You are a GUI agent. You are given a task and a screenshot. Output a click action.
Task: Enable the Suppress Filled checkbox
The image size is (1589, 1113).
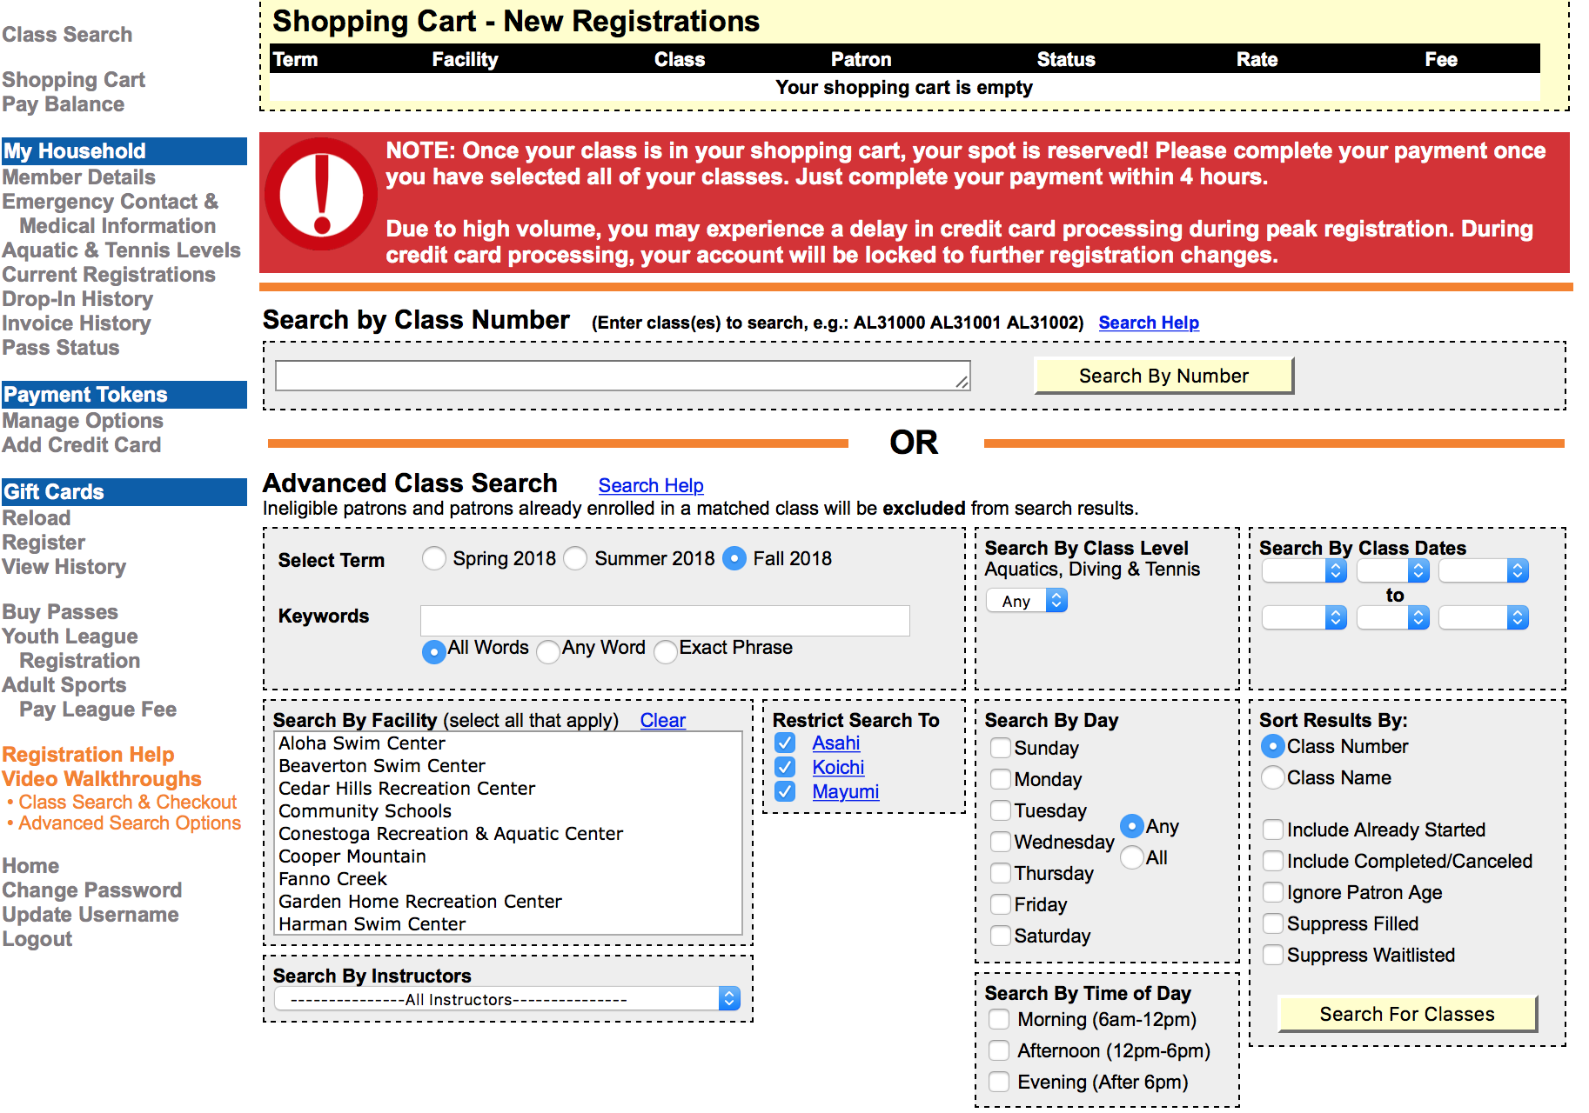(x=1272, y=923)
